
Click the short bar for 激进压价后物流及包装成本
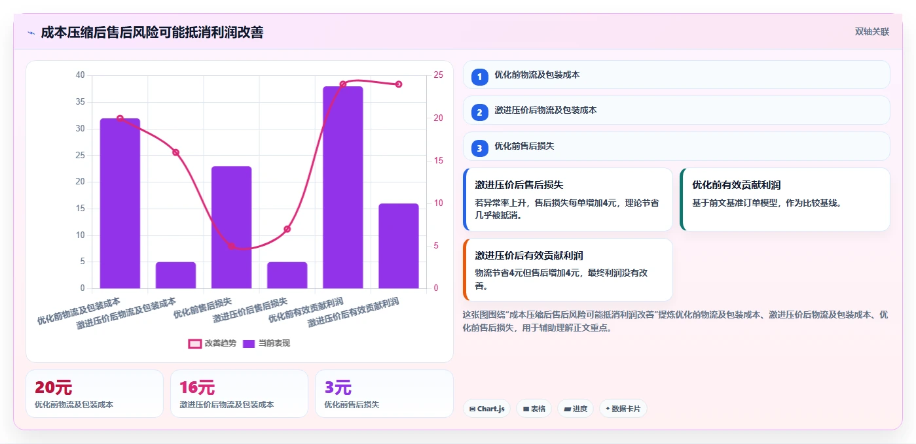point(175,275)
